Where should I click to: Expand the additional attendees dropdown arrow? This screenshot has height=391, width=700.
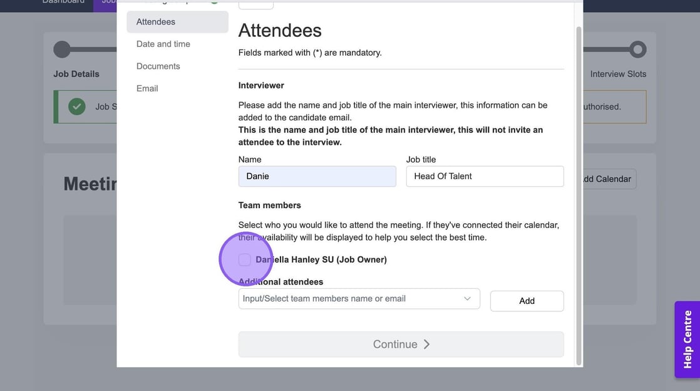click(x=467, y=299)
